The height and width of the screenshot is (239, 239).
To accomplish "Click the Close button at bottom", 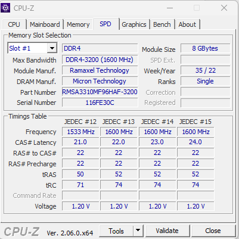I will pyautogui.click(x=213, y=231).
